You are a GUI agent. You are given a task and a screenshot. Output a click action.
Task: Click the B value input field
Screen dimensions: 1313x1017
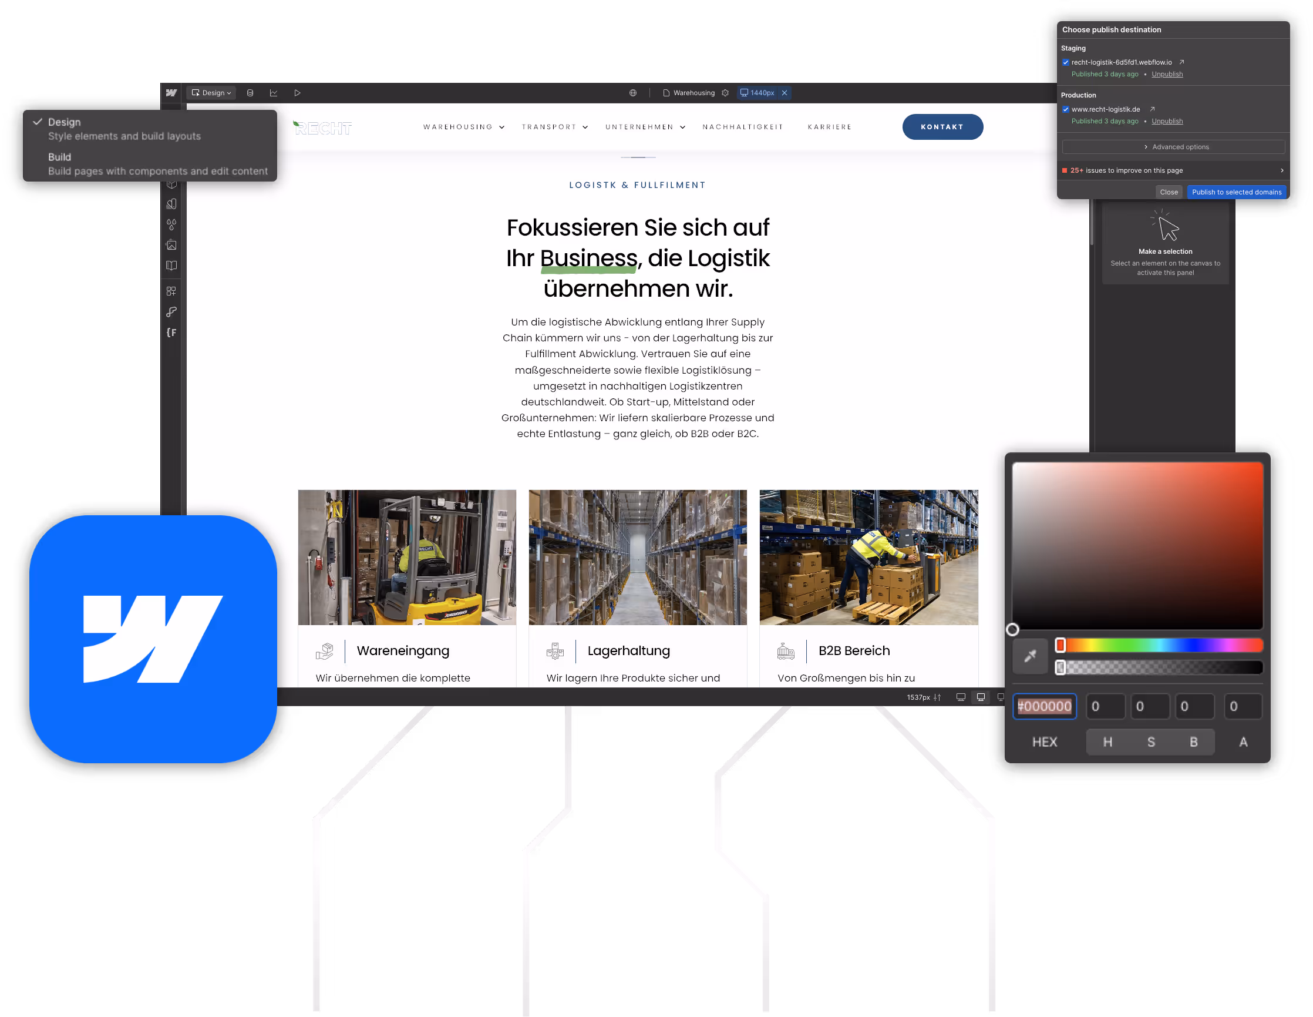point(1194,706)
